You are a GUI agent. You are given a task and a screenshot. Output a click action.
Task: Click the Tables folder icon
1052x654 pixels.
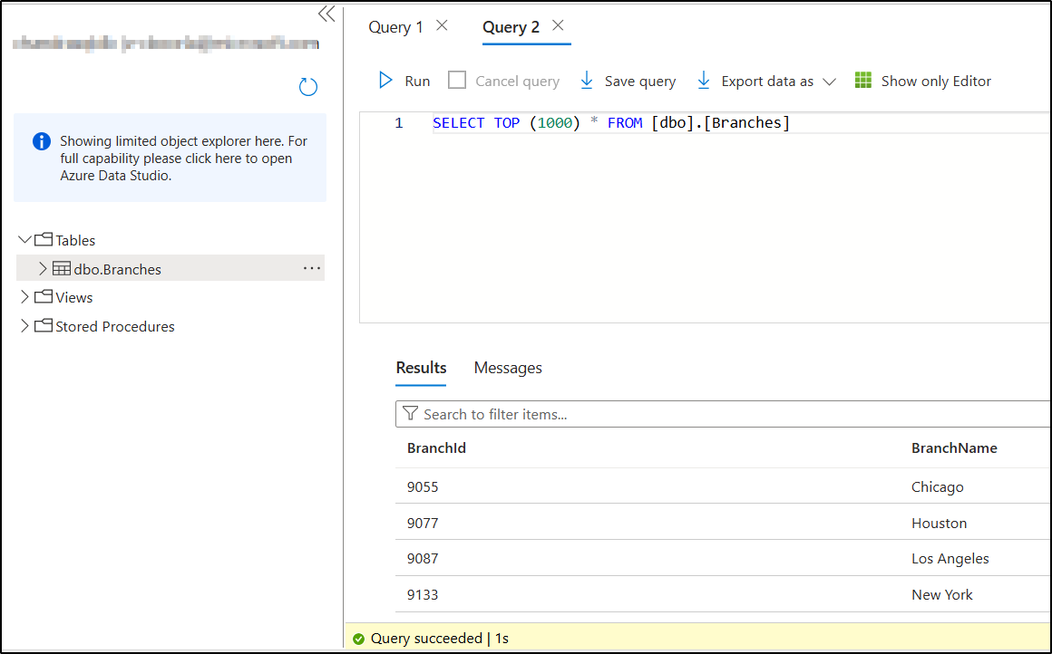[44, 239]
